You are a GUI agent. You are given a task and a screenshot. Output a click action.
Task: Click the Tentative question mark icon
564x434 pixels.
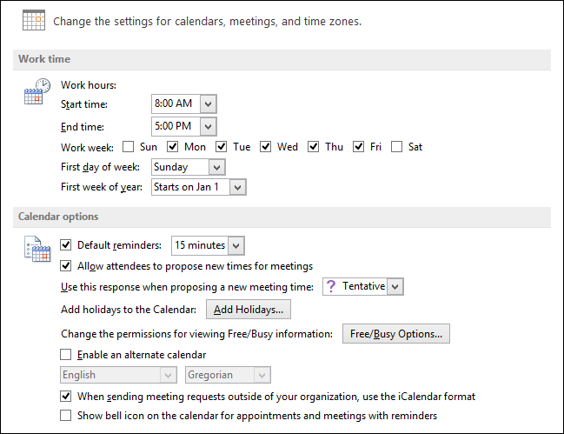coord(332,287)
